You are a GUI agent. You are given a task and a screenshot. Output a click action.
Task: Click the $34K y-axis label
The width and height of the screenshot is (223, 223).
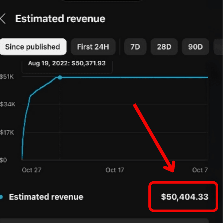[7, 105]
